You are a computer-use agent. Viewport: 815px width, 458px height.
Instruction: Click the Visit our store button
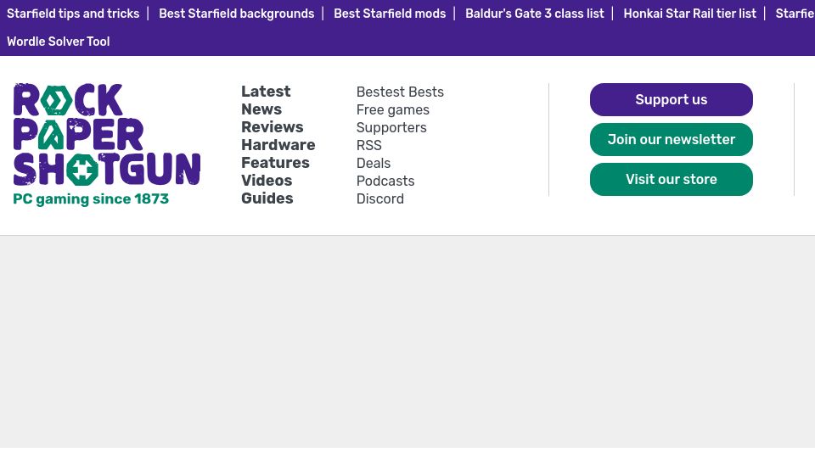[671, 179]
